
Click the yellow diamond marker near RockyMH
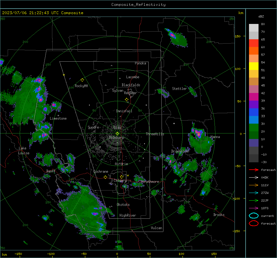[82, 80]
